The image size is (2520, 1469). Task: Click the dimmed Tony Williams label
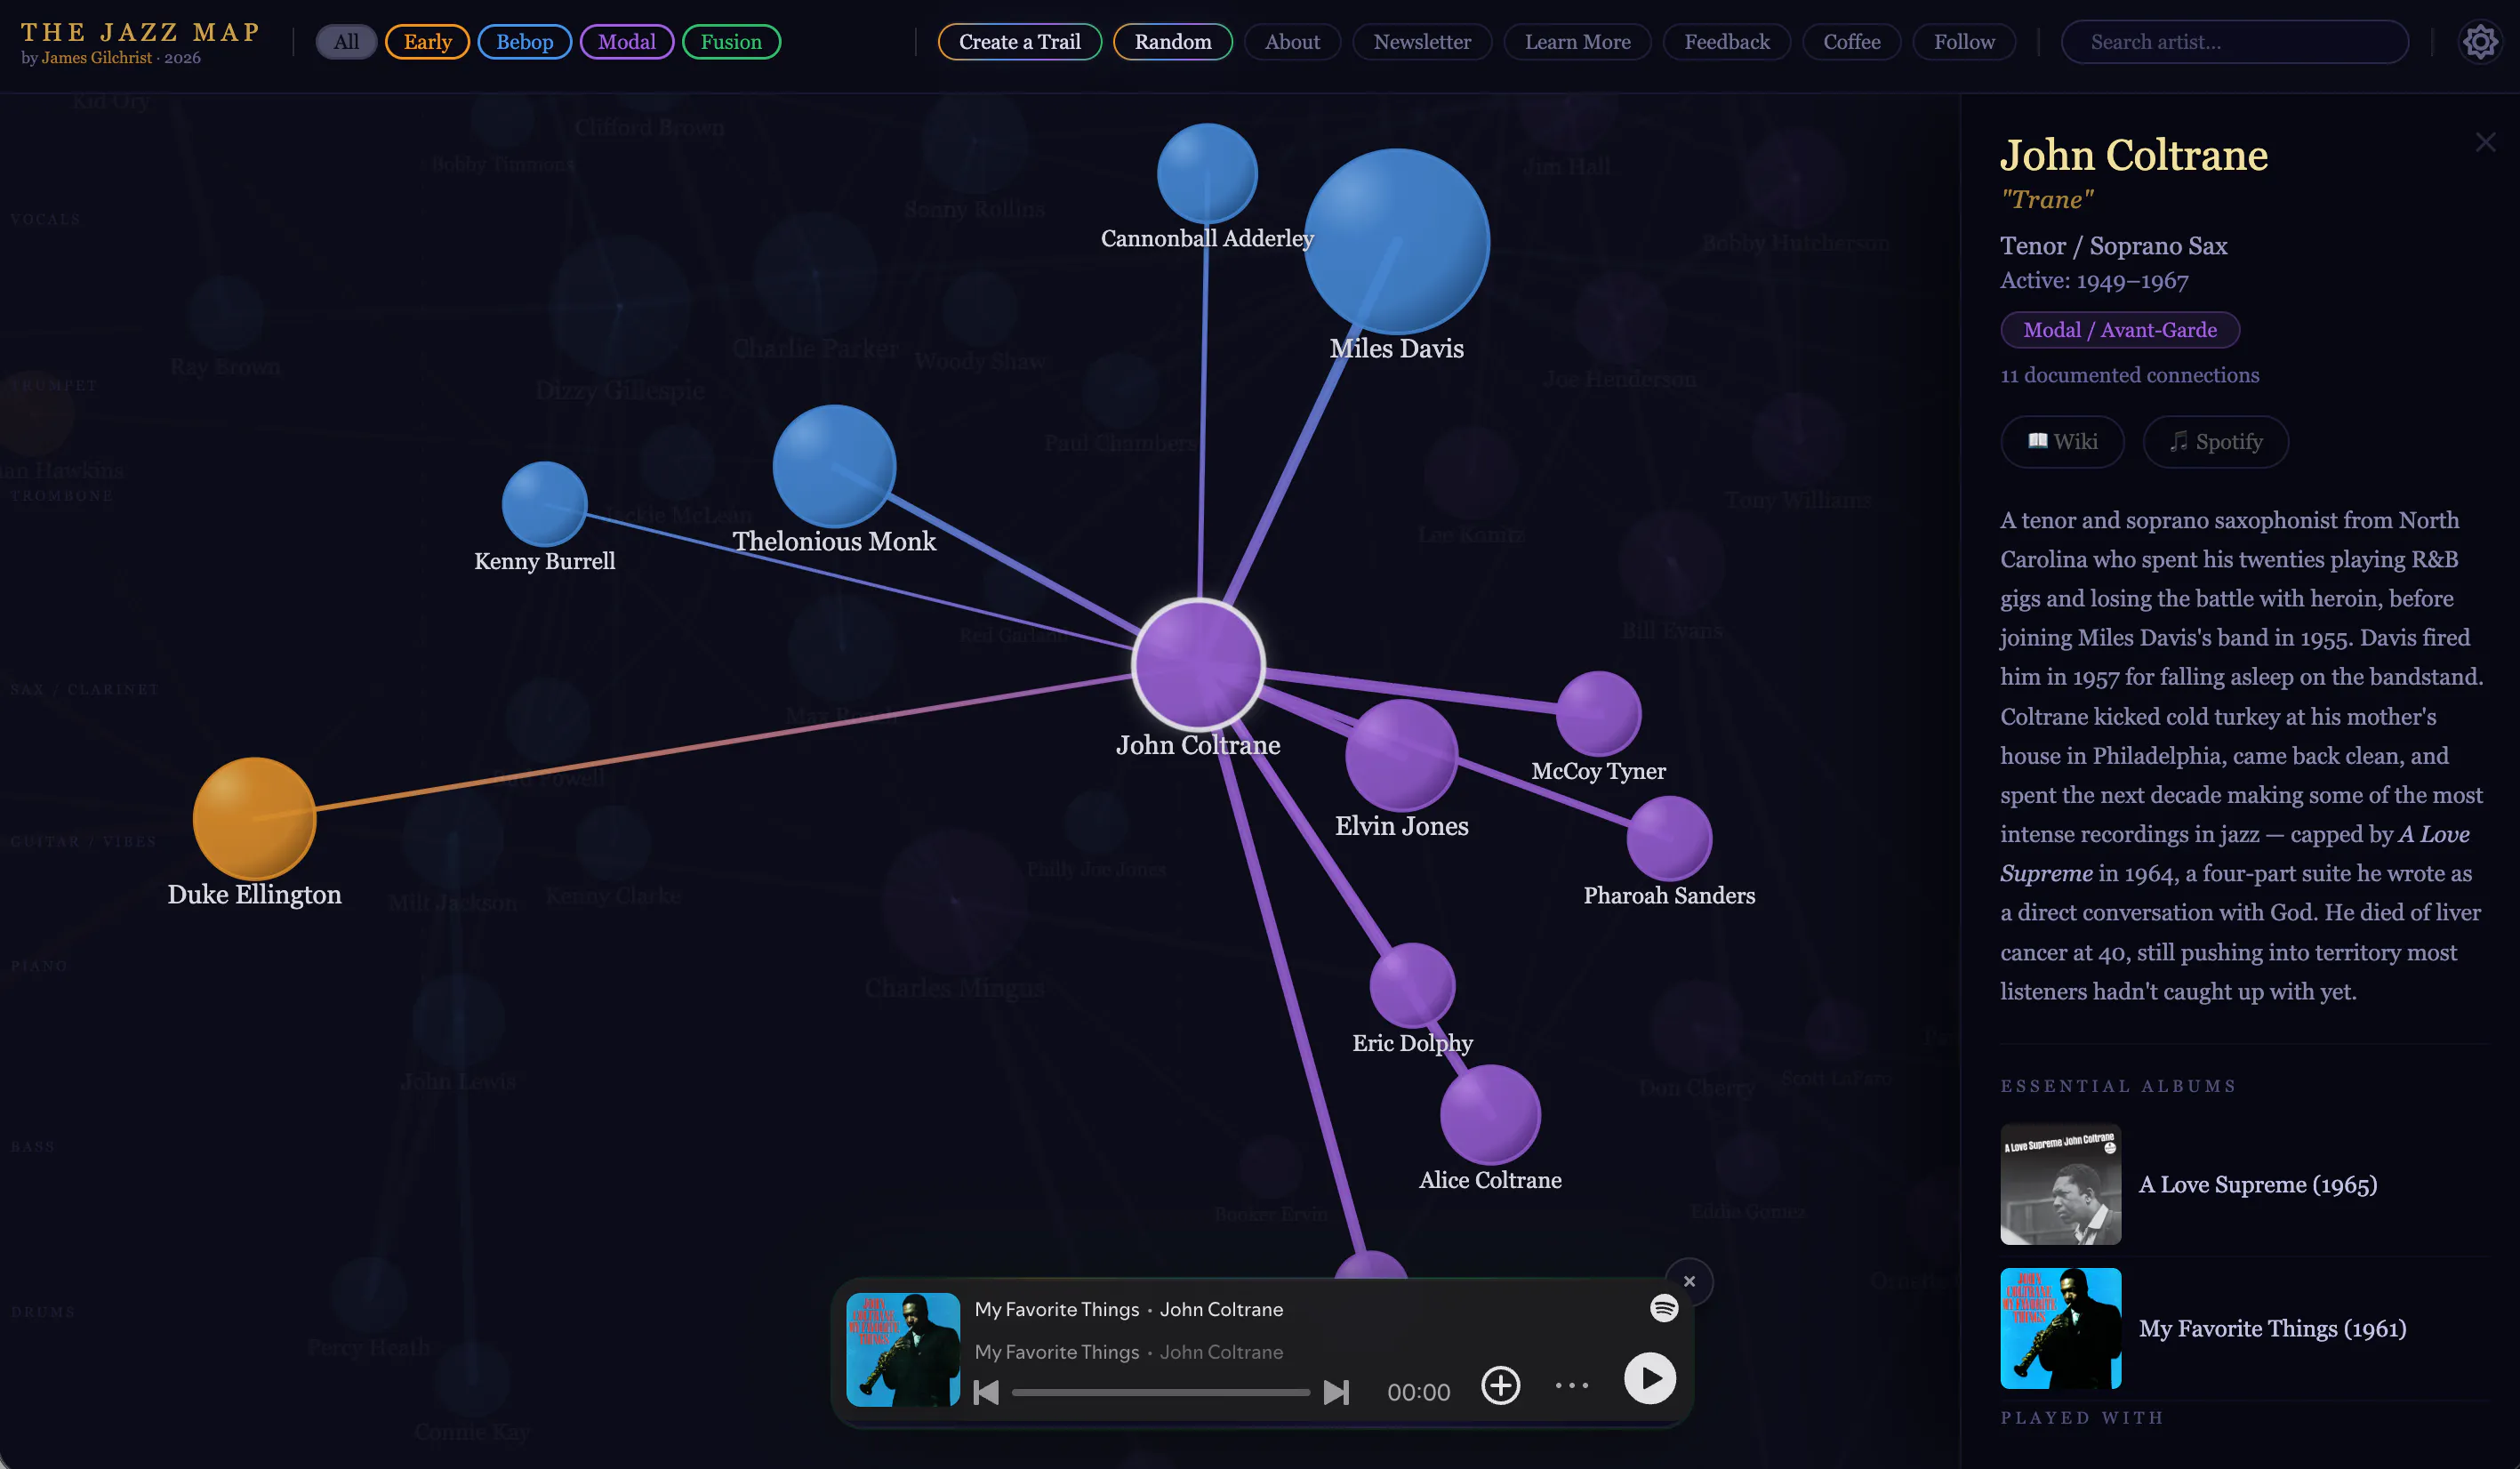pos(1798,500)
